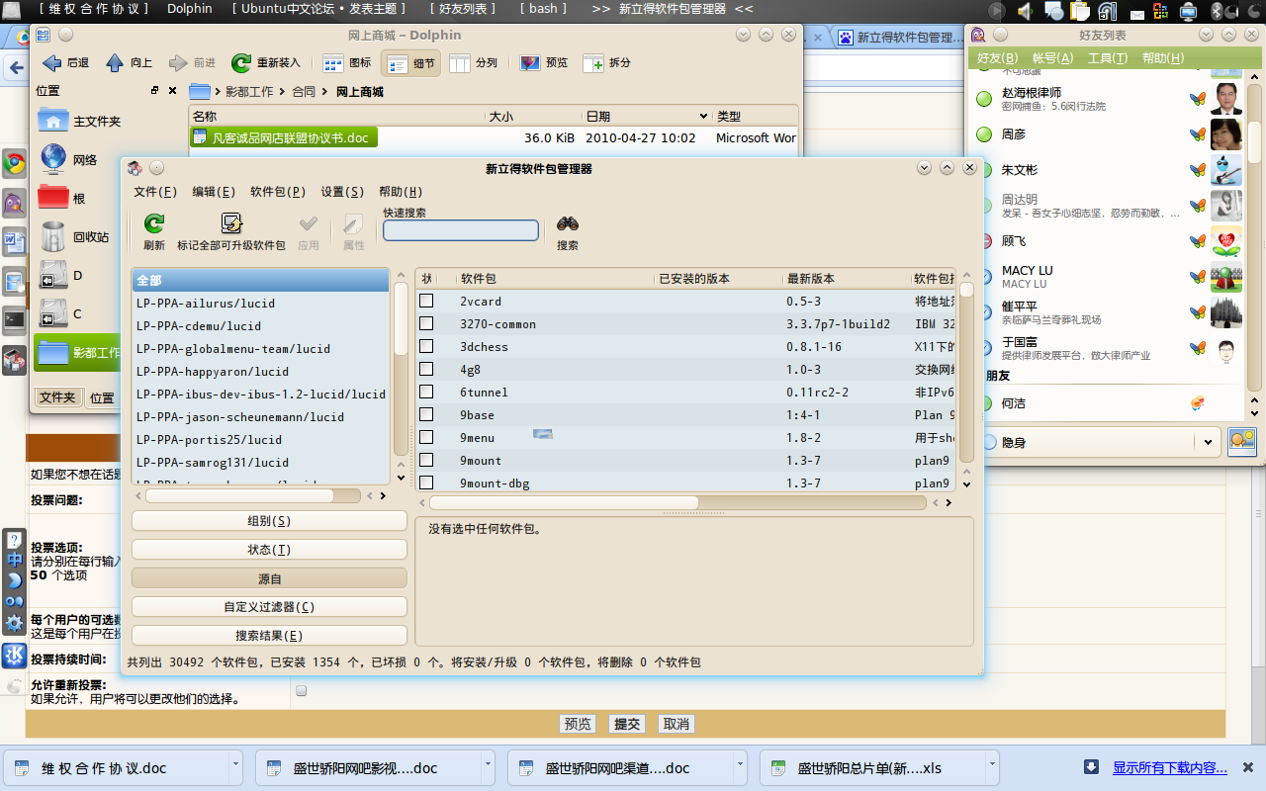Click horizontal scrollbar under repository list

tap(240, 496)
